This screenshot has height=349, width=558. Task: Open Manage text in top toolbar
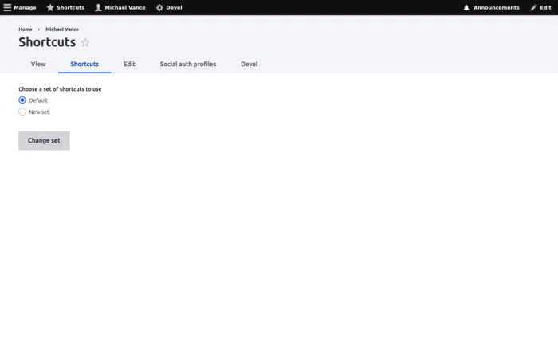coord(25,7)
